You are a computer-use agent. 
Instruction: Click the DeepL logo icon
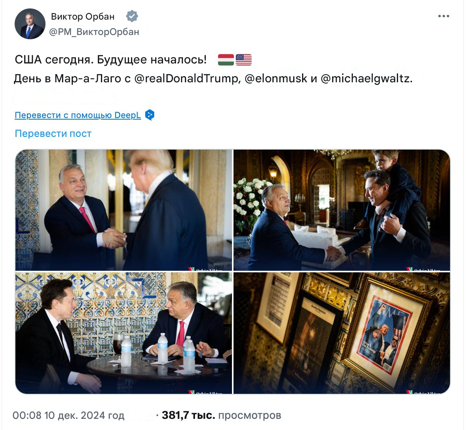[150, 115]
